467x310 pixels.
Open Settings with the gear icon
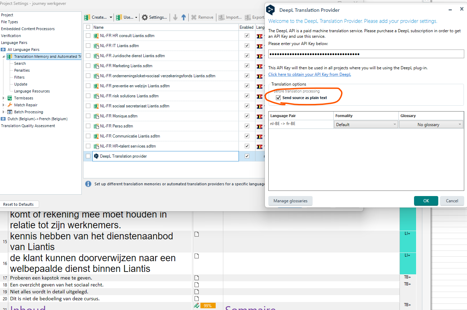tap(154, 17)
